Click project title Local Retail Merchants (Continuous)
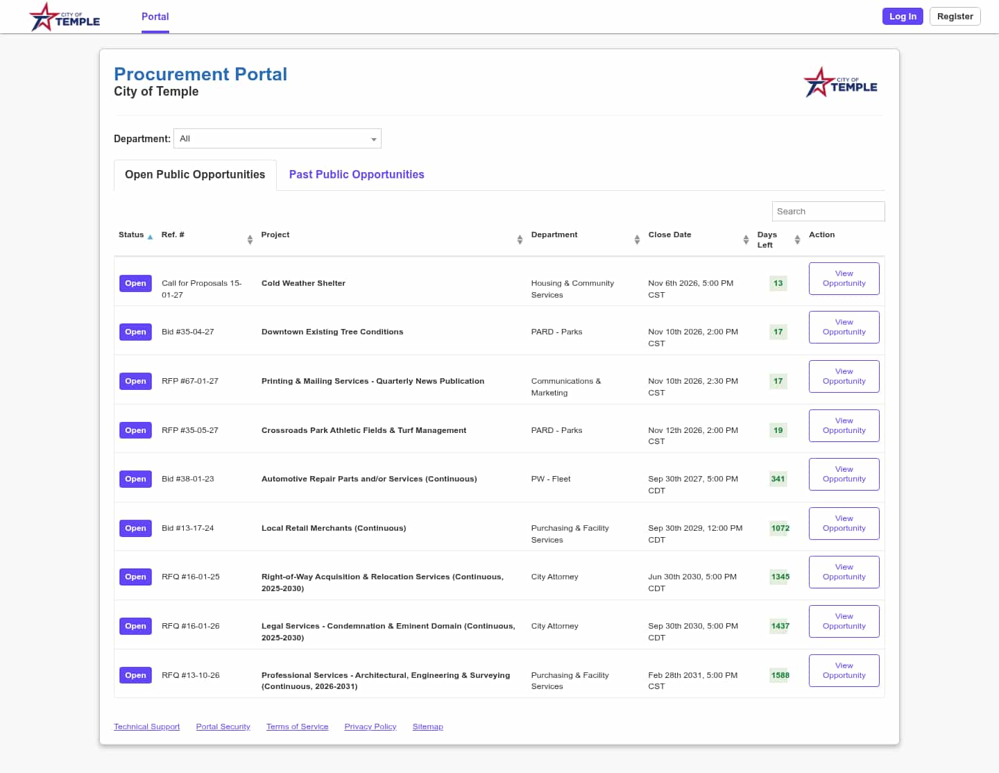This screenshot has width=999, height=773. [334, 528]
